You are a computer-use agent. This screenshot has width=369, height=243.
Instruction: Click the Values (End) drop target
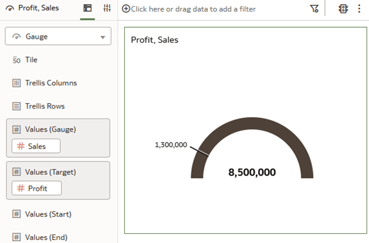46,237
